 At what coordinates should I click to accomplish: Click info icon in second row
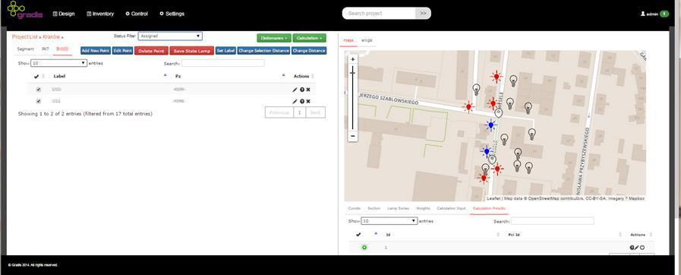pos(302,101)
